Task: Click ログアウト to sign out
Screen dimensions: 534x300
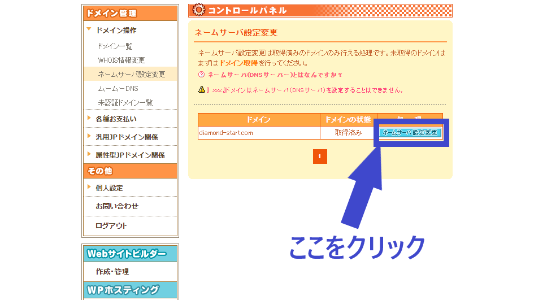Action: [x=111, y=226]
